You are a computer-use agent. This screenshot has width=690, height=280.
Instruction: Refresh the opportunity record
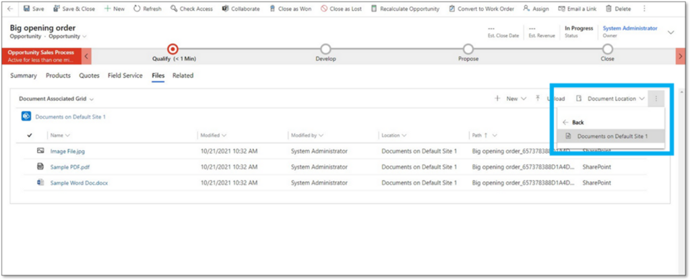[148, 9]
